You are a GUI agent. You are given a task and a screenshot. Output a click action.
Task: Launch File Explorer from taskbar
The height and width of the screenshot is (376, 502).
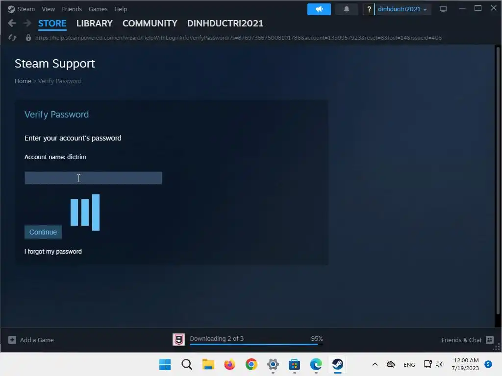[x=208, y=364]
